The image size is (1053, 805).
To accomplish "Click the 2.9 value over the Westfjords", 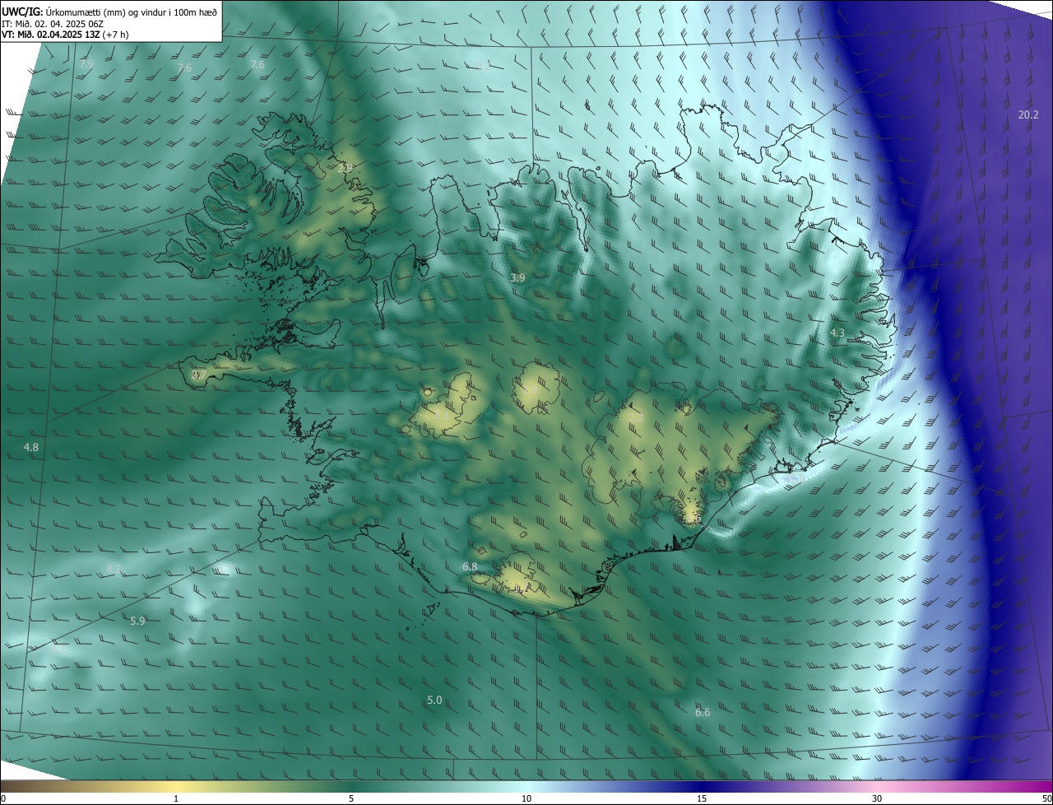I will pyautogui.click(x=345, y=168).
